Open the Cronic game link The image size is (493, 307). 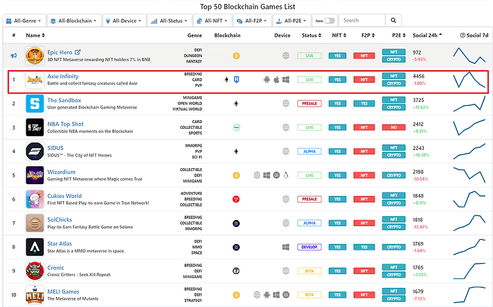(x=56, y=268)
